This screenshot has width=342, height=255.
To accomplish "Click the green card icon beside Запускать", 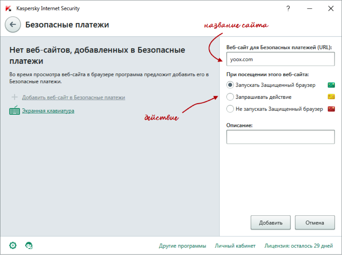I will click(x=331, y=85).
